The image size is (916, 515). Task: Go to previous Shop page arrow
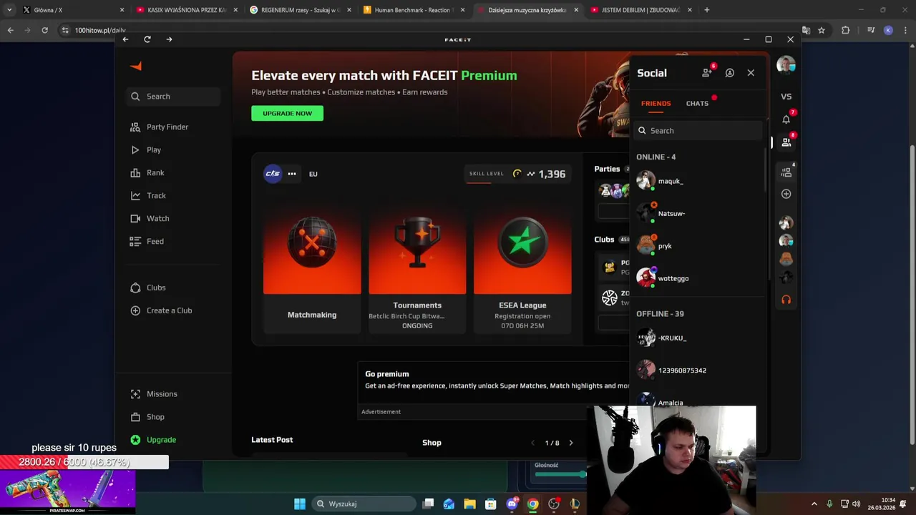532,443
